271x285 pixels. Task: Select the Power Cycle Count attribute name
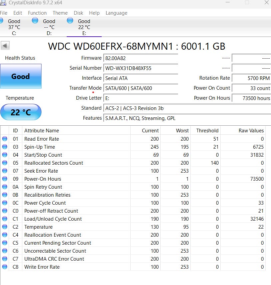pos(45,203)
